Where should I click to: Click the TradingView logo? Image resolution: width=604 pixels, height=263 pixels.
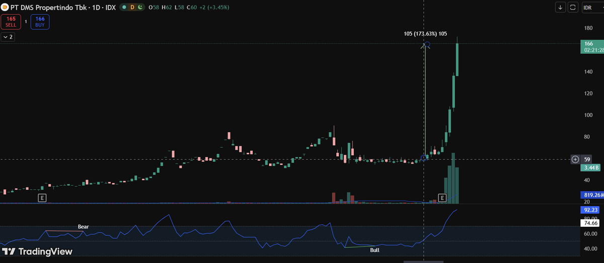[37, 251]
